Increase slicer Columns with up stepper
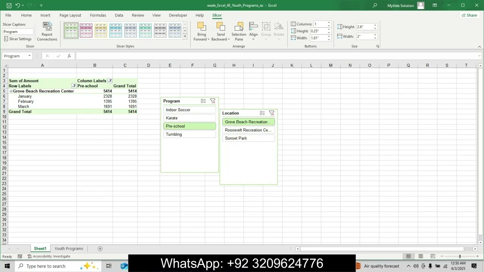484x272 pixels. [x=329, y=23]
